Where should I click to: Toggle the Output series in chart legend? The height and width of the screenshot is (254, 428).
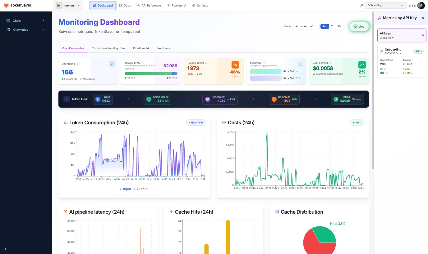pyautogui.click(x=140, y=189)
